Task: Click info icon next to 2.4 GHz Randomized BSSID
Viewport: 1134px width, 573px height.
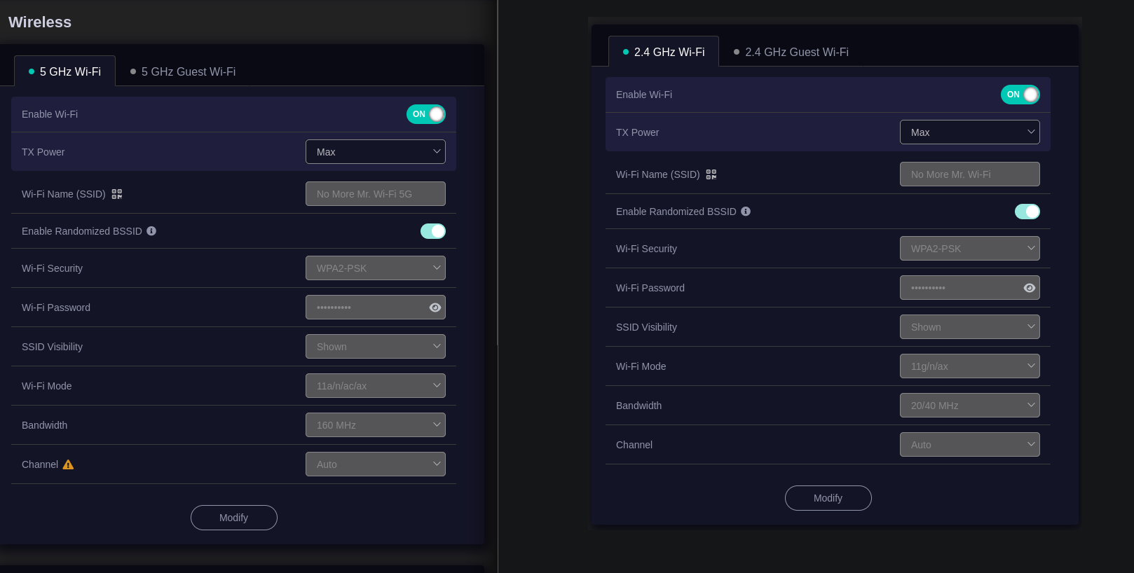Action: click(746, 212)
